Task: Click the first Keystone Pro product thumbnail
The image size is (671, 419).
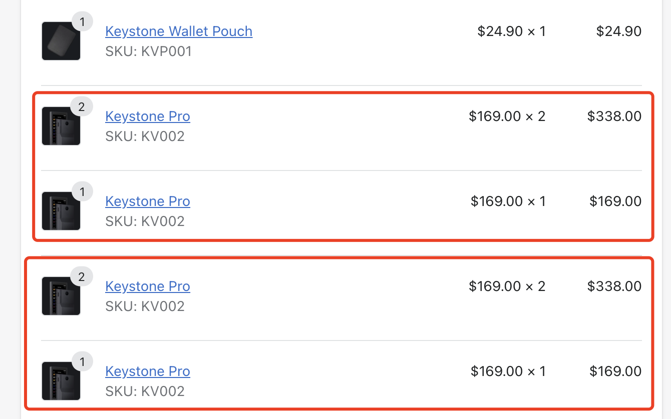Action: [61, 126]
